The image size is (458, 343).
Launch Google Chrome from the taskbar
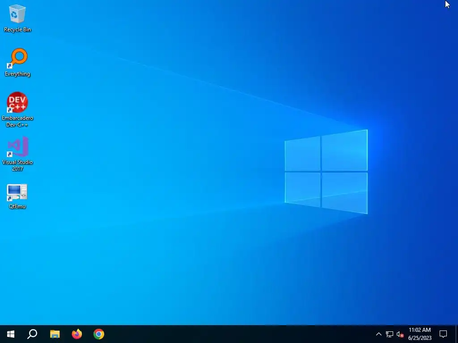[x=99, y=334]
